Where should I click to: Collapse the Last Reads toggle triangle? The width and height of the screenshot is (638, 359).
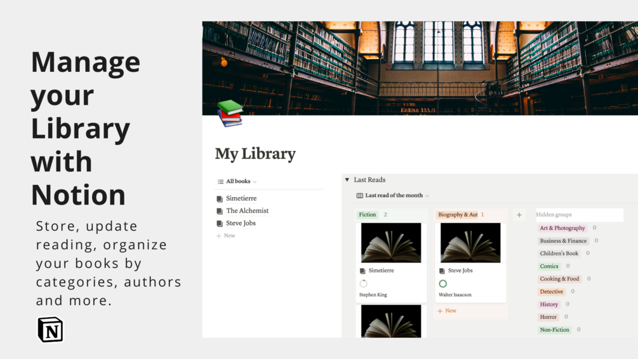(x=347, y=179)
